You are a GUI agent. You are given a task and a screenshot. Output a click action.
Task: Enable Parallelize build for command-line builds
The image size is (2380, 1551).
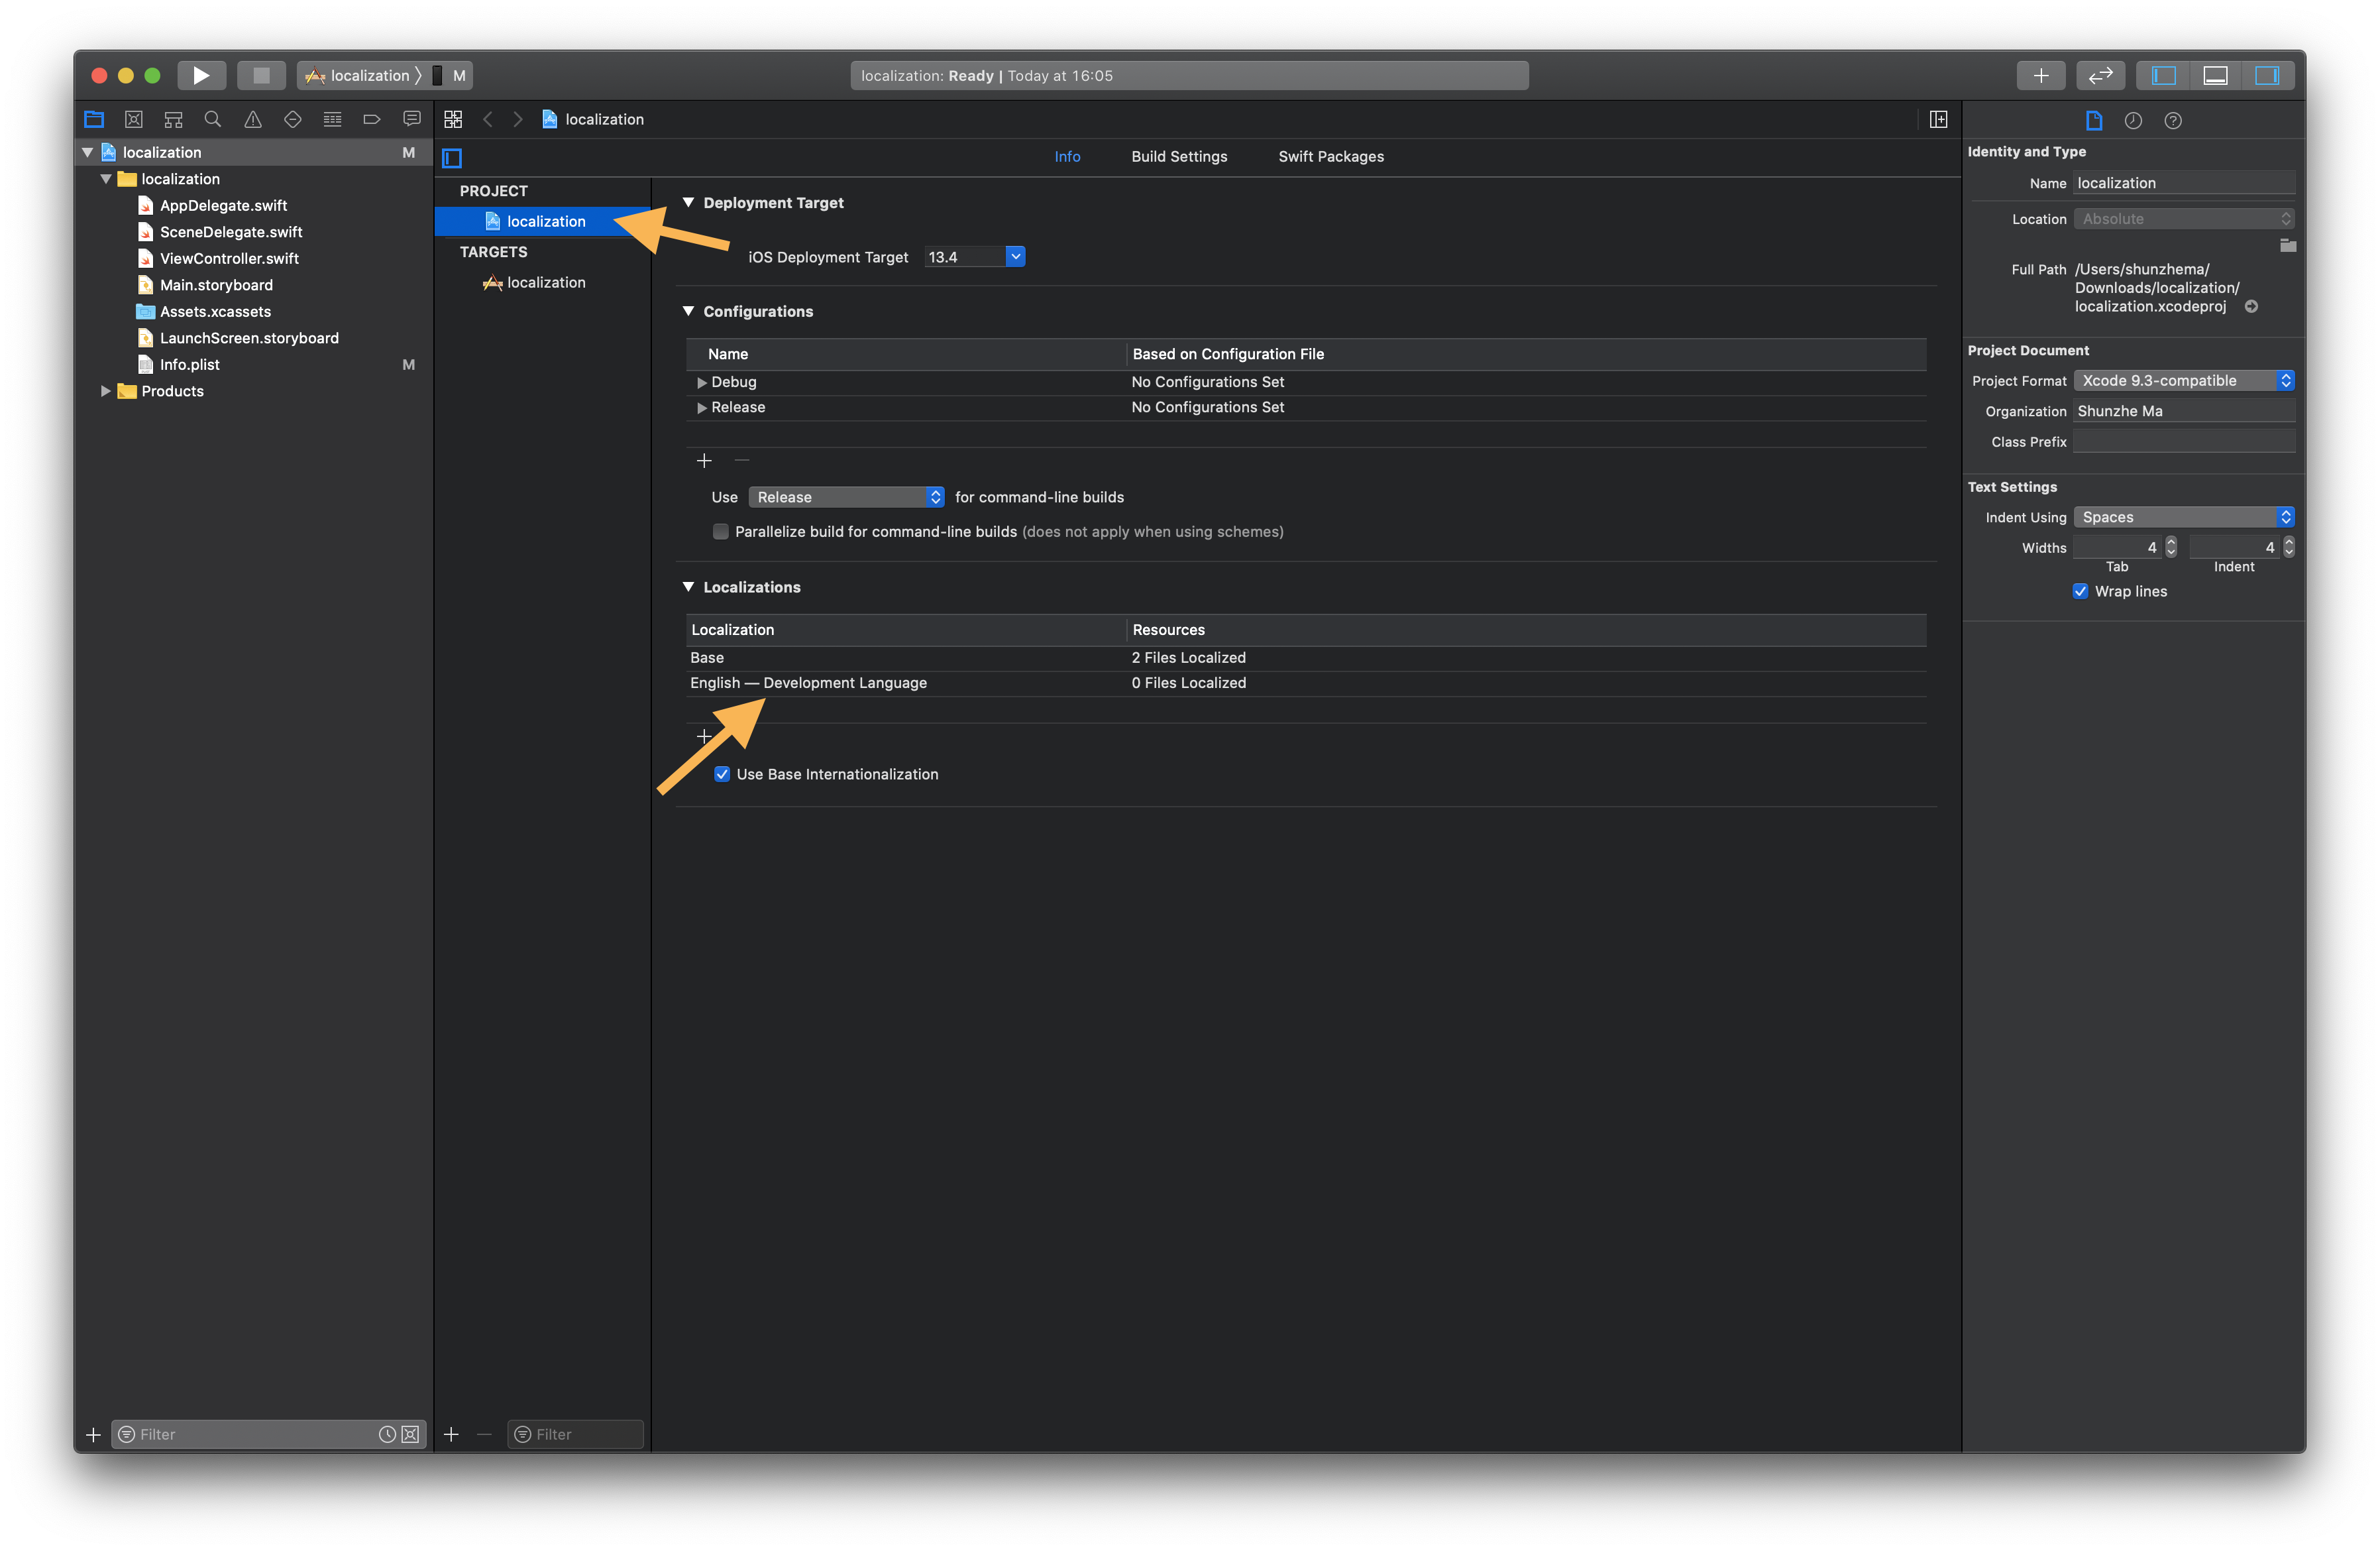(x=720, y=532)
